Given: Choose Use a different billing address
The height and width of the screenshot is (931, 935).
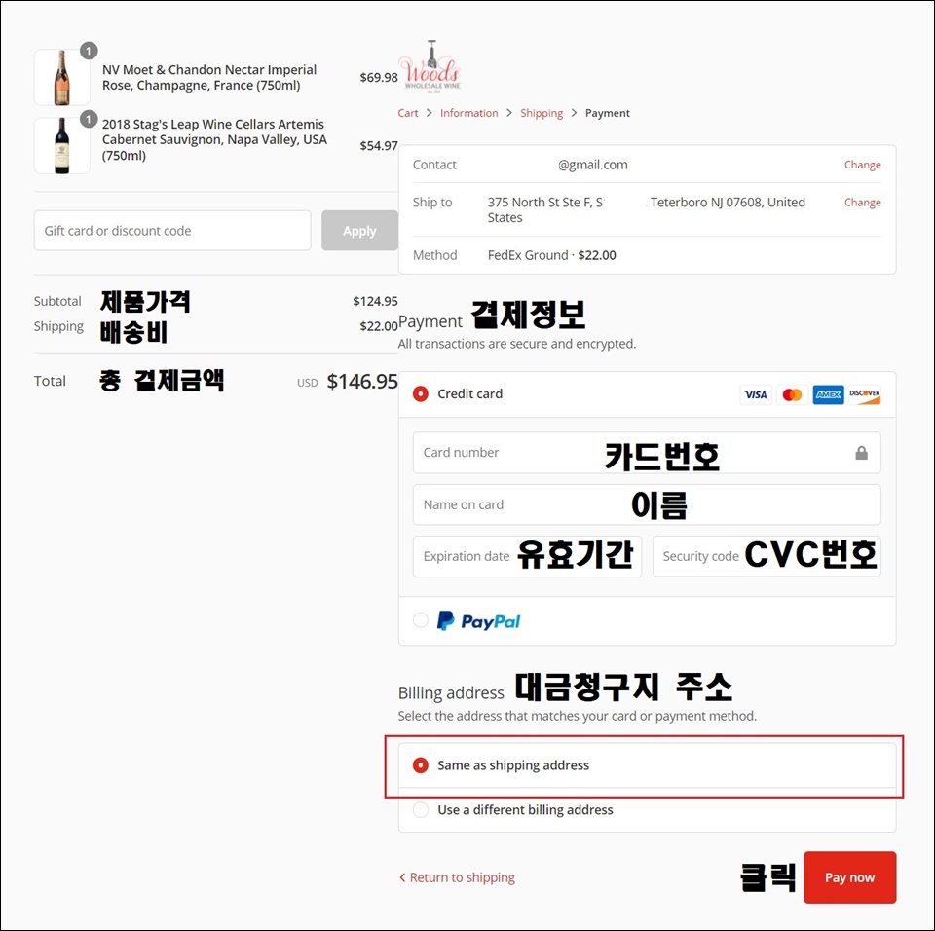Looking at the screenshot, I should (x=421, y=810).
